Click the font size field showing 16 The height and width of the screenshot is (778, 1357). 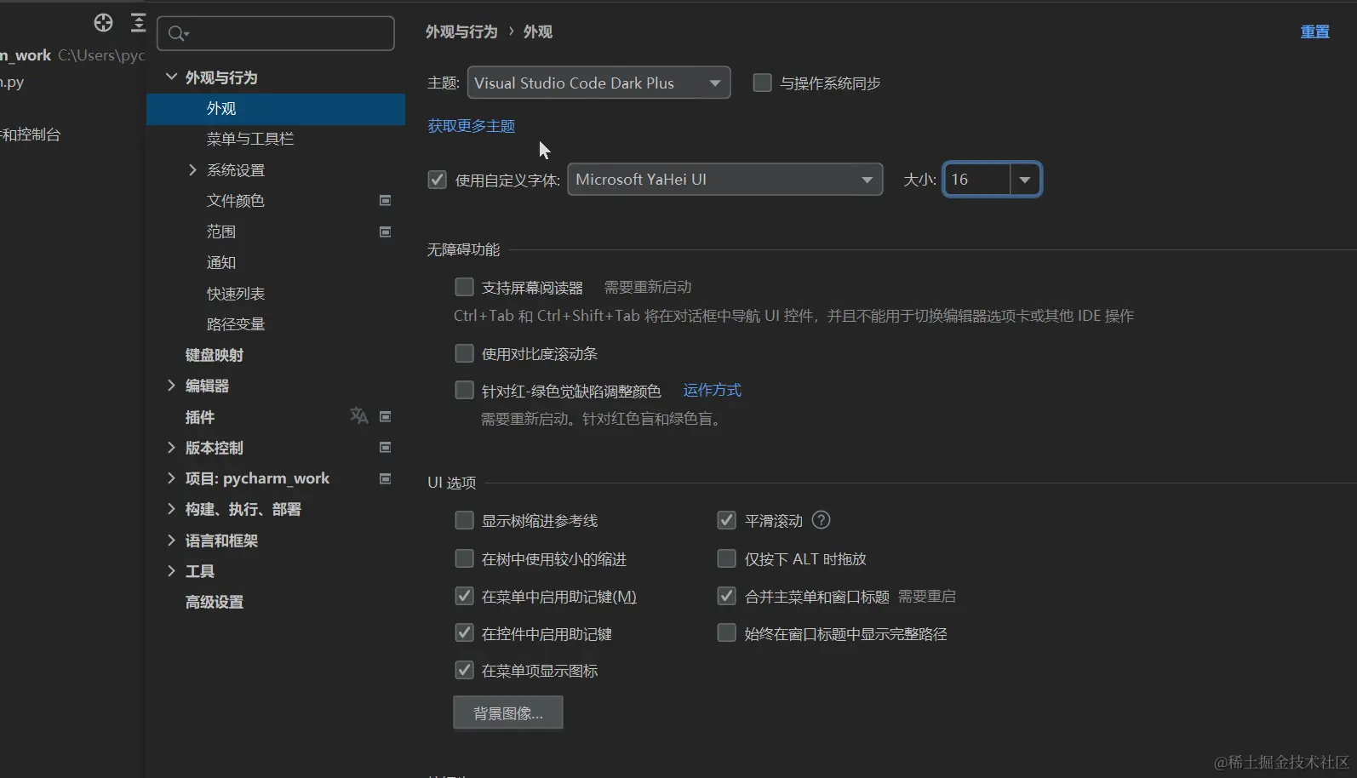click(977, 180)
